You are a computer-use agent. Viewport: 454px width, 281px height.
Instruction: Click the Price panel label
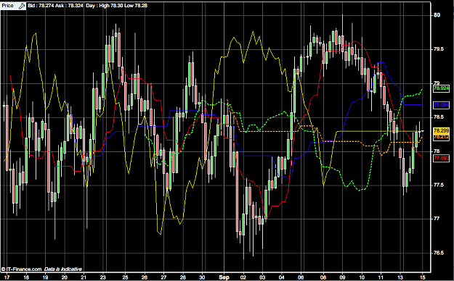8,6
